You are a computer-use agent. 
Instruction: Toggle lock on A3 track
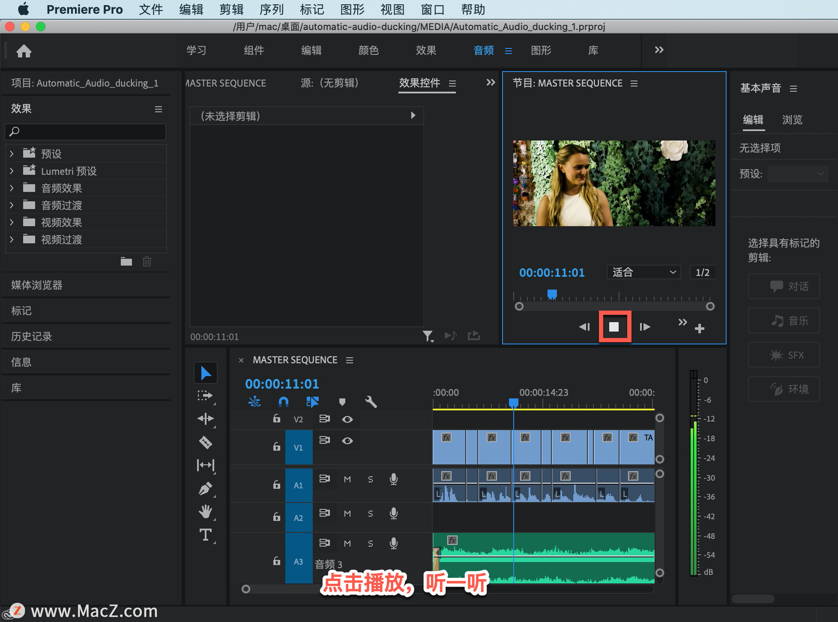[x=276, y=561]
